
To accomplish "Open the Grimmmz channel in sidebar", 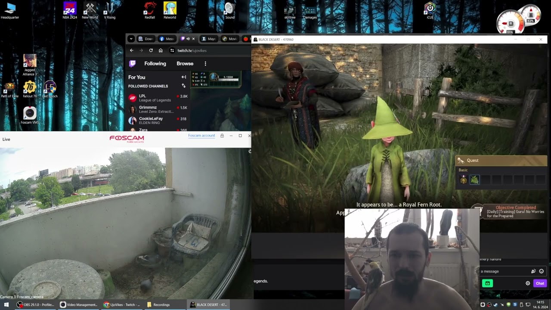I will [x=158, y=109].
